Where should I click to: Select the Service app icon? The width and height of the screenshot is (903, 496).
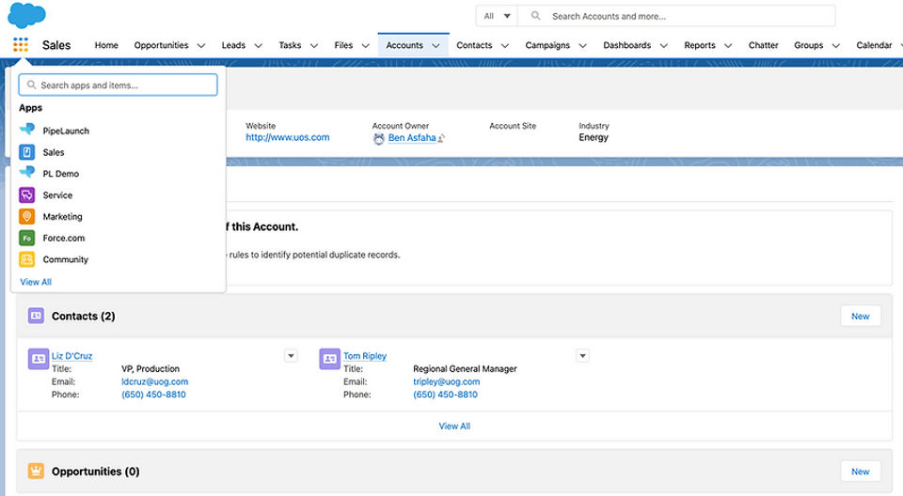click(x=27, y=195)
